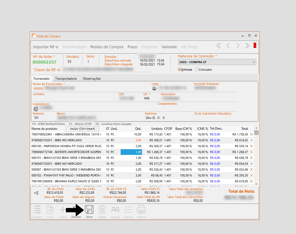Expand Natureza da Operação dropdown

click(254, 62)
